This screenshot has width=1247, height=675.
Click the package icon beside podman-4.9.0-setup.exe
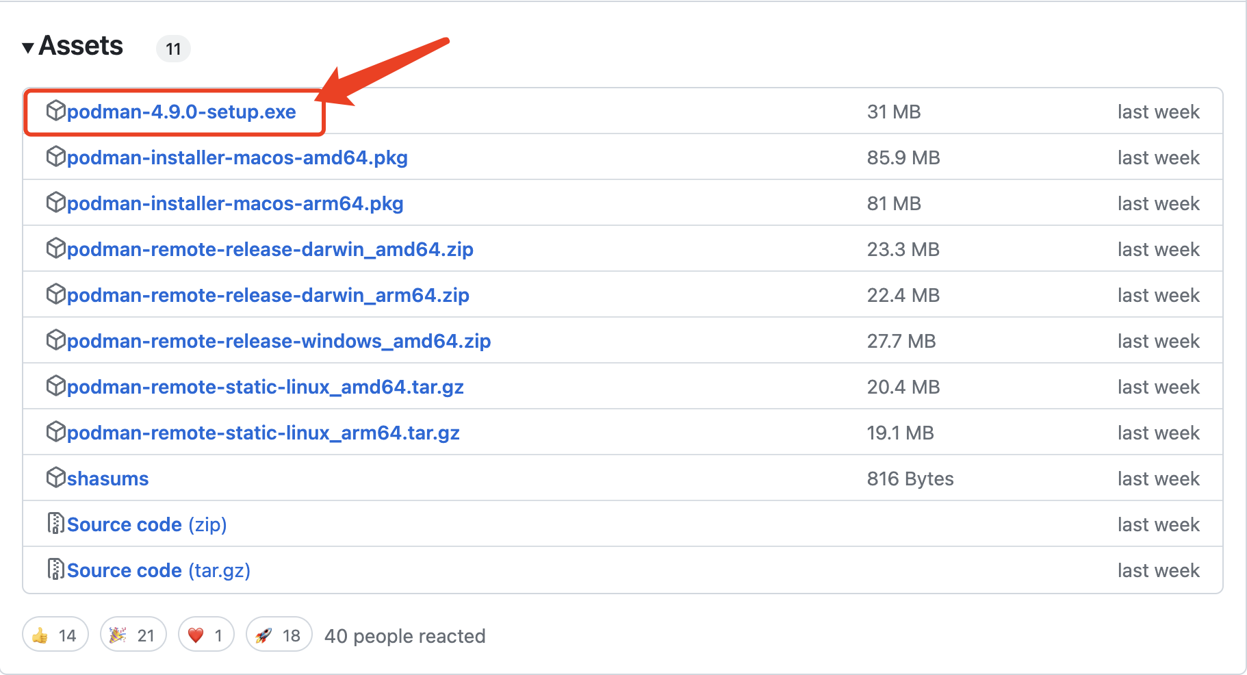(x=55, y=110)
